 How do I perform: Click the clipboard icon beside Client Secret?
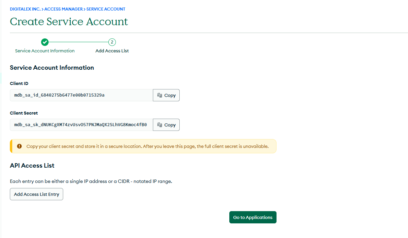tap(160, 125)
